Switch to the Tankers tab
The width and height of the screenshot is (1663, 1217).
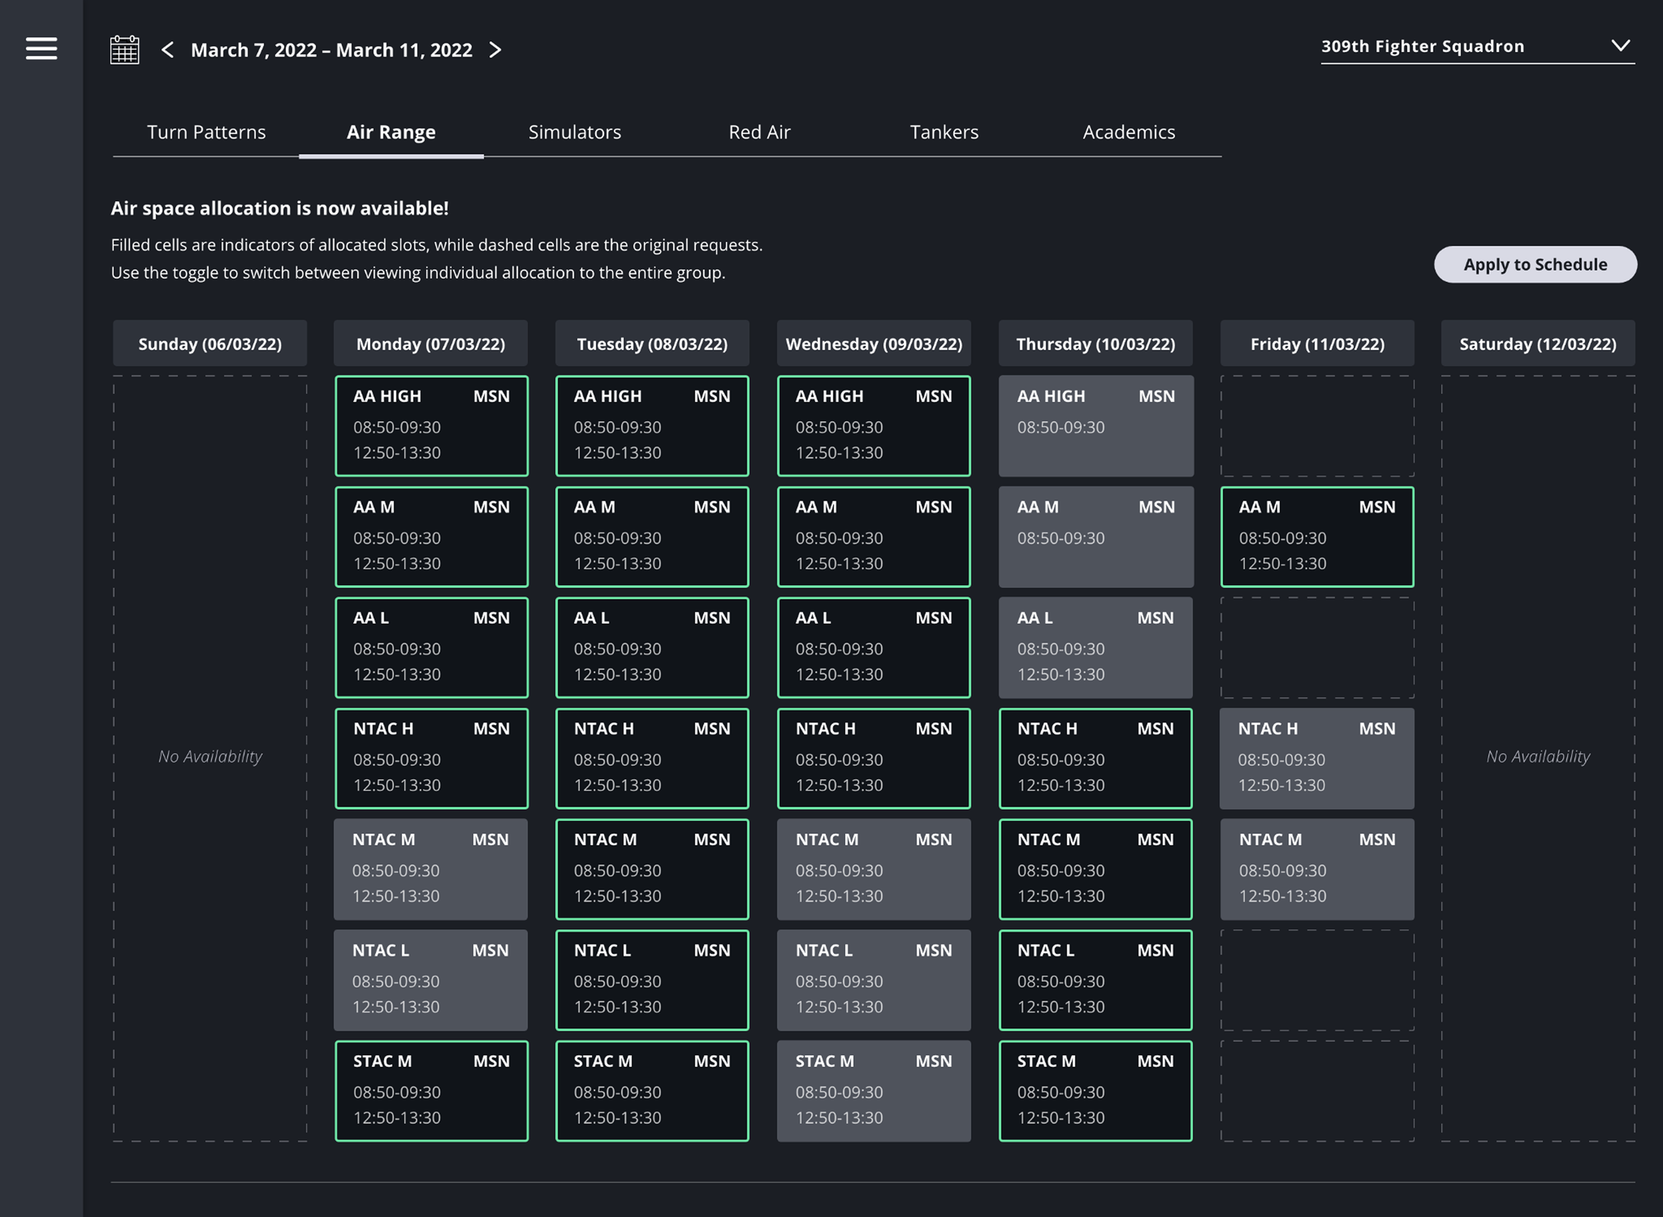click(944, 132)
